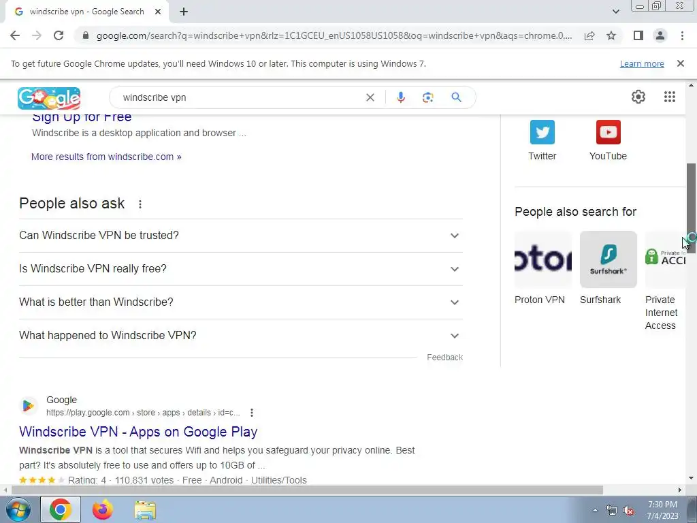Open the Learn more link

pyautogui.click(x=642, y=63)
